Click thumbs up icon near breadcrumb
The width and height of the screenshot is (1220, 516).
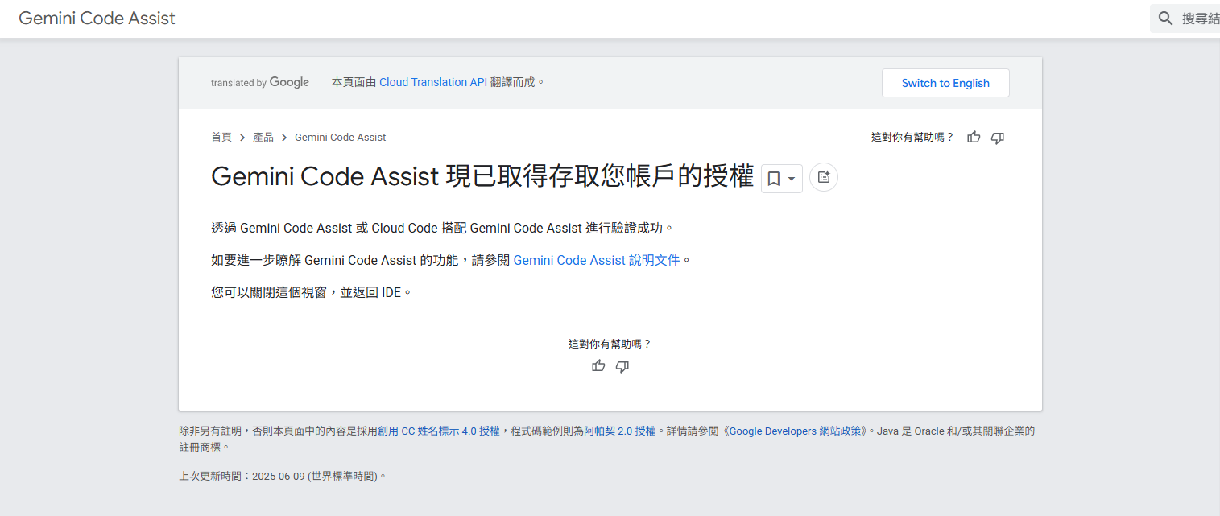tap(974, 138)
